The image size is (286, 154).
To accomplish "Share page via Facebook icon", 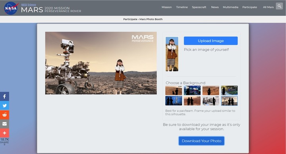I will (x=4, y=96).
